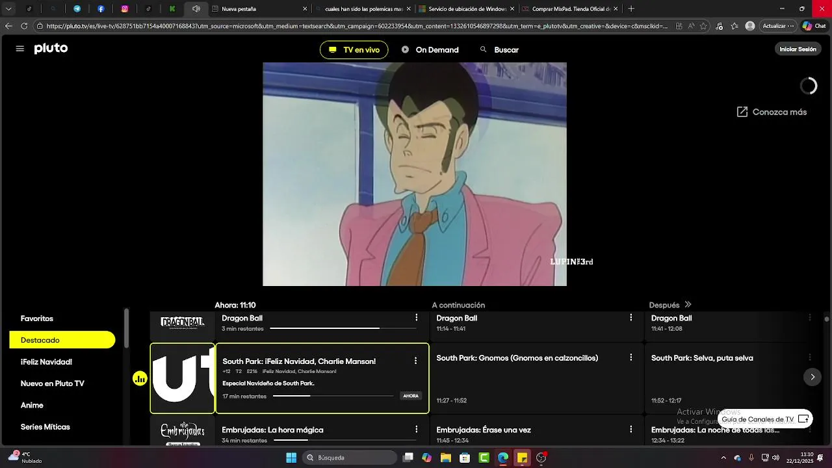Open options for Embrujadas: Érase una vez
832x468 pixels.
tap(630, 430)
